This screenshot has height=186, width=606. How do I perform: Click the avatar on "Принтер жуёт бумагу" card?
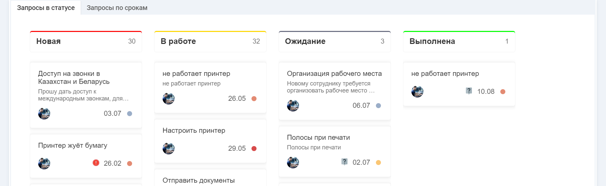[x=44, y=163]
